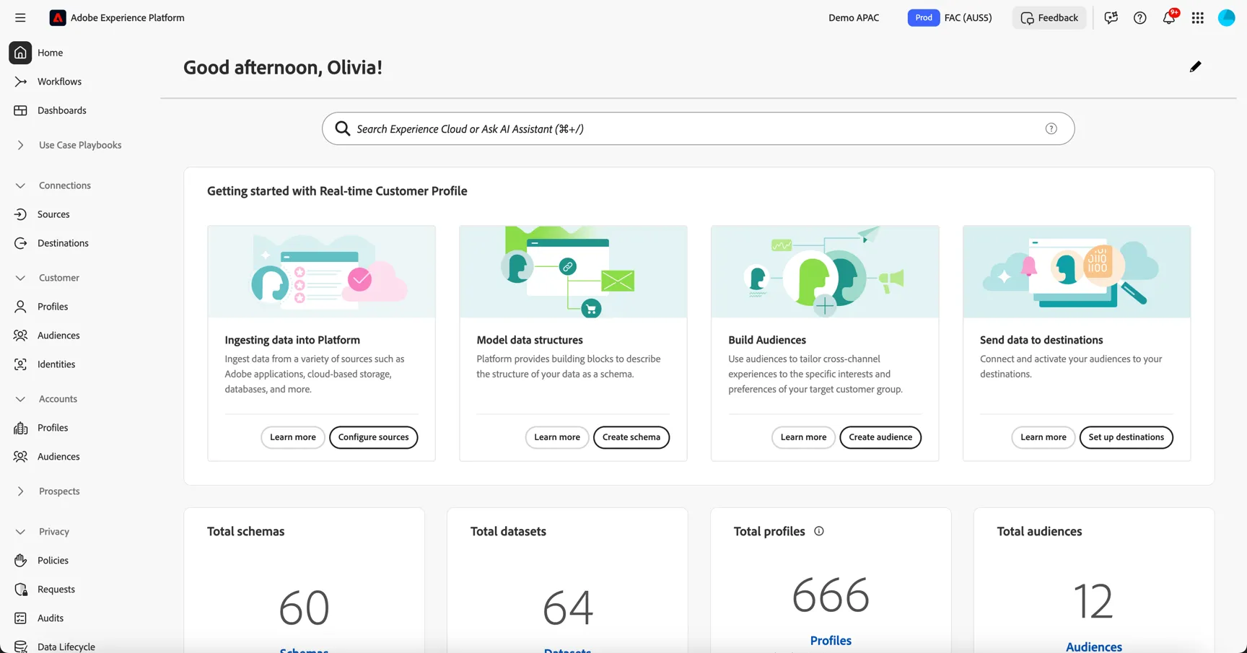
Task: Focus the Search Experience Cloud field
Action: pyautogui.click(x=698, y=128)
